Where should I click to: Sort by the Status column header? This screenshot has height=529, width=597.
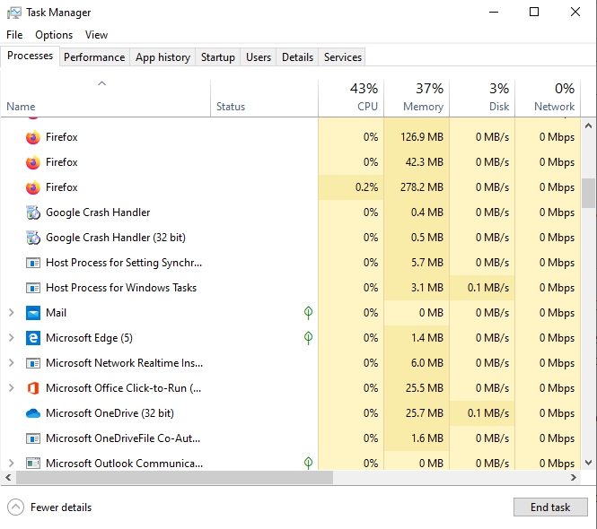[264, 98]
